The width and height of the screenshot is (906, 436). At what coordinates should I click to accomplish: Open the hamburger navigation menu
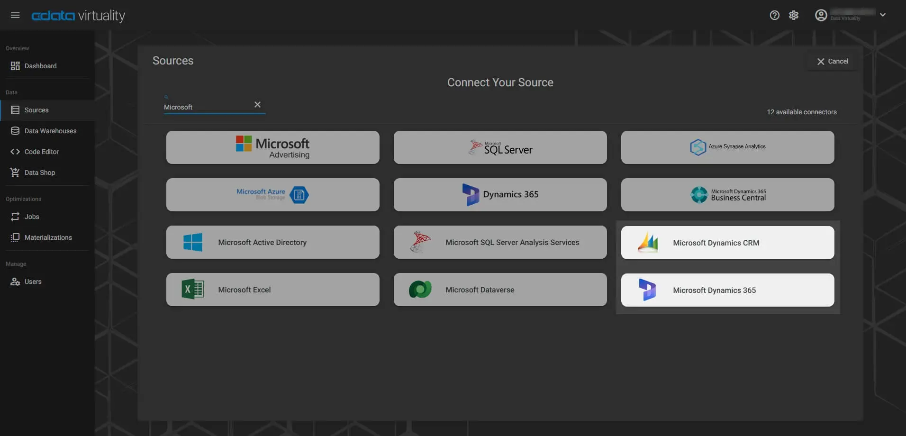click(x=15, y=15)
